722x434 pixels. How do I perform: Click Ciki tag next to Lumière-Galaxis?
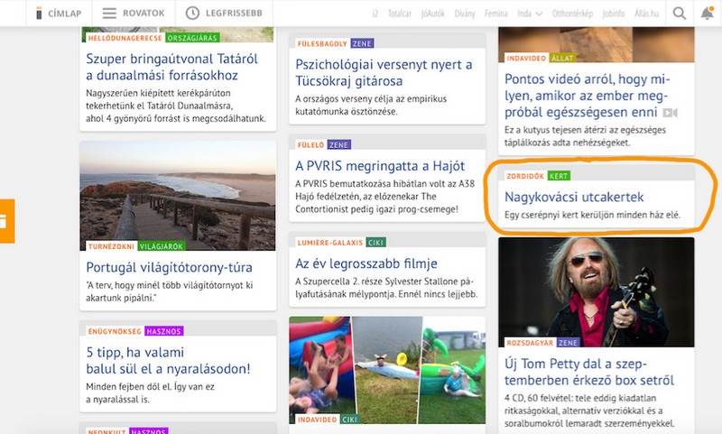point(375,243)
